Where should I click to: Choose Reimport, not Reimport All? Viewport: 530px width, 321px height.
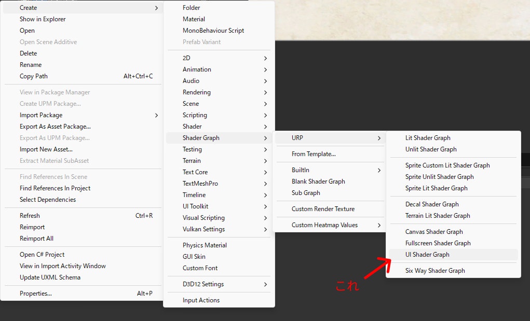[82, 227]
